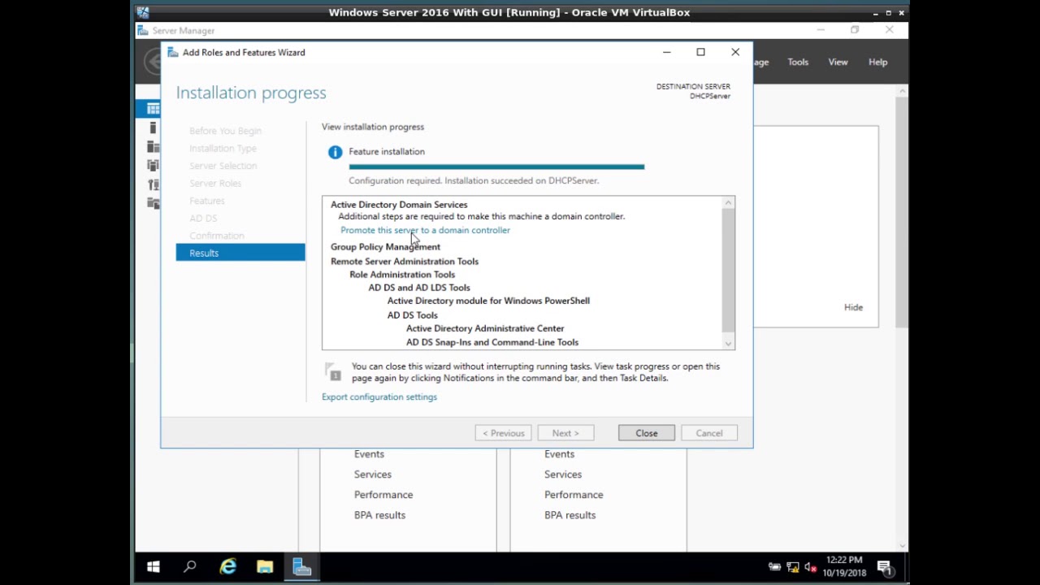Select 'Group Policy Management' row
The height and width of the screenshot is (585, 1040).
385,247
